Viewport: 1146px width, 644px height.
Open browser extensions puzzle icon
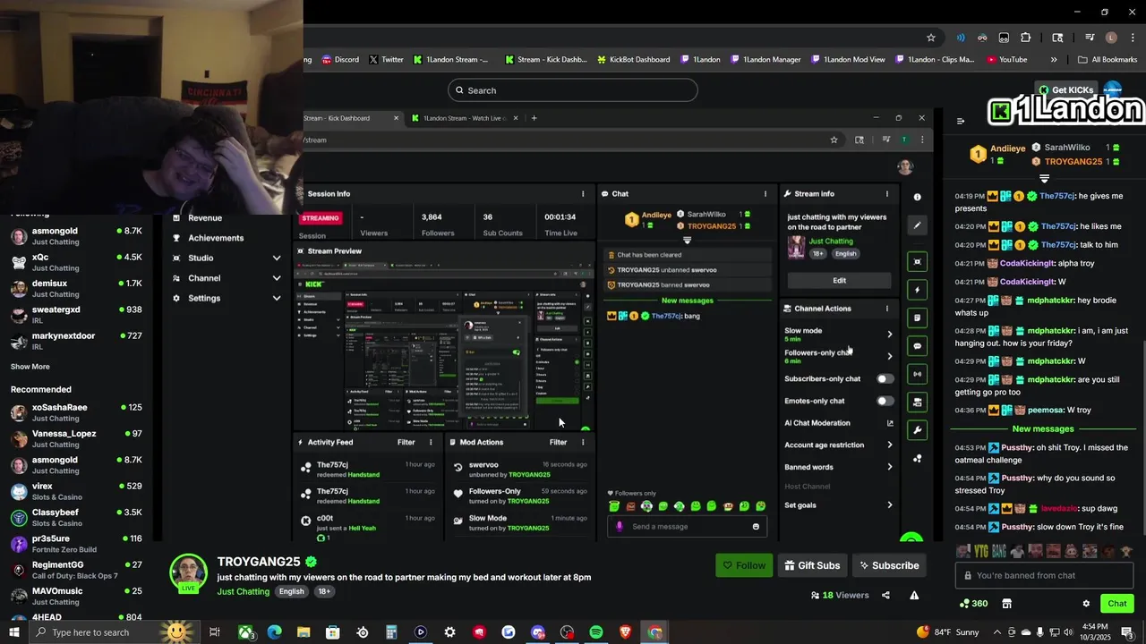tap(1026, 38)
